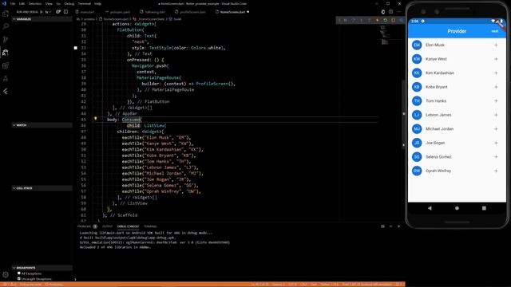Stop debugging with the square icon
This screenshot has width=511, height=287.
(x=394, y=20)
